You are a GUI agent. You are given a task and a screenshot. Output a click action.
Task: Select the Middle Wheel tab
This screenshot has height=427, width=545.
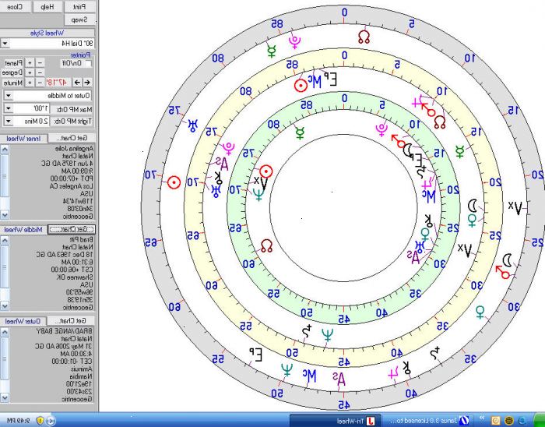tap(23, 230)
